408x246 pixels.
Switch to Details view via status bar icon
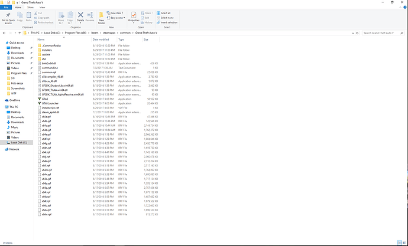pyautogui.click(x=399, y=243)
